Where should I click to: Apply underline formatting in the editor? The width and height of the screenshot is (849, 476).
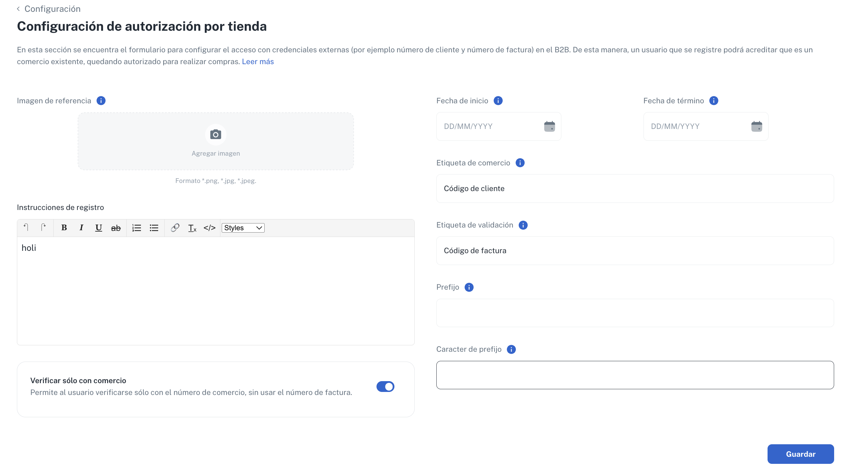(98, 228)
